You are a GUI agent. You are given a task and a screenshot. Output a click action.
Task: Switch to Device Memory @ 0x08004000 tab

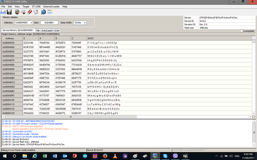pyautogui.click(x=18, y=30)
